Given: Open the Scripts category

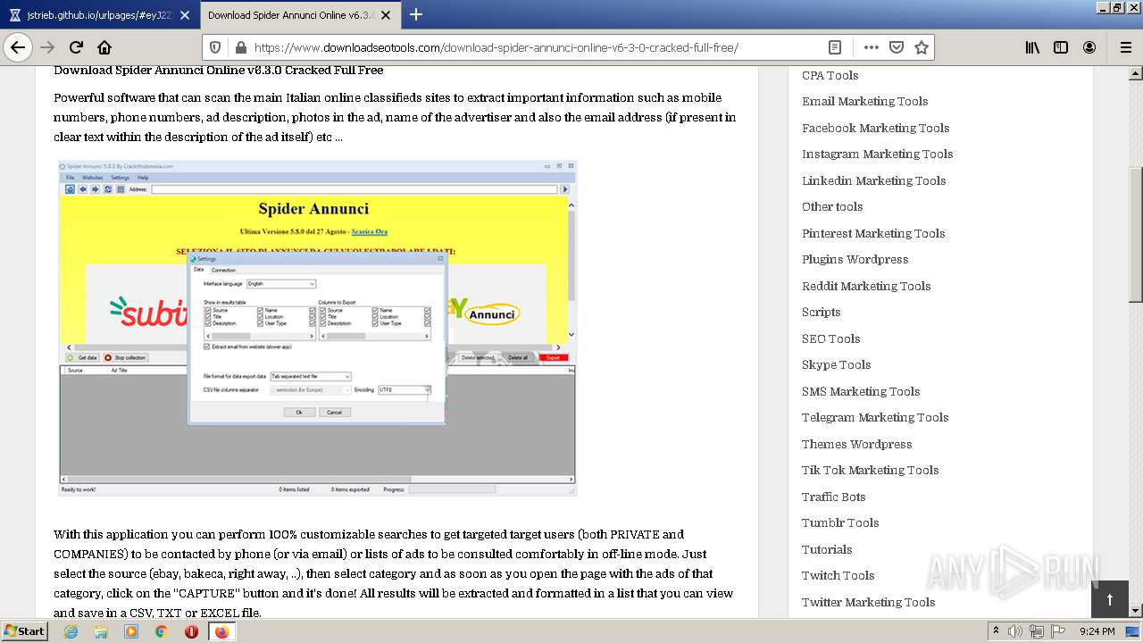Looking at the screenshot, I should click(821, 312).
